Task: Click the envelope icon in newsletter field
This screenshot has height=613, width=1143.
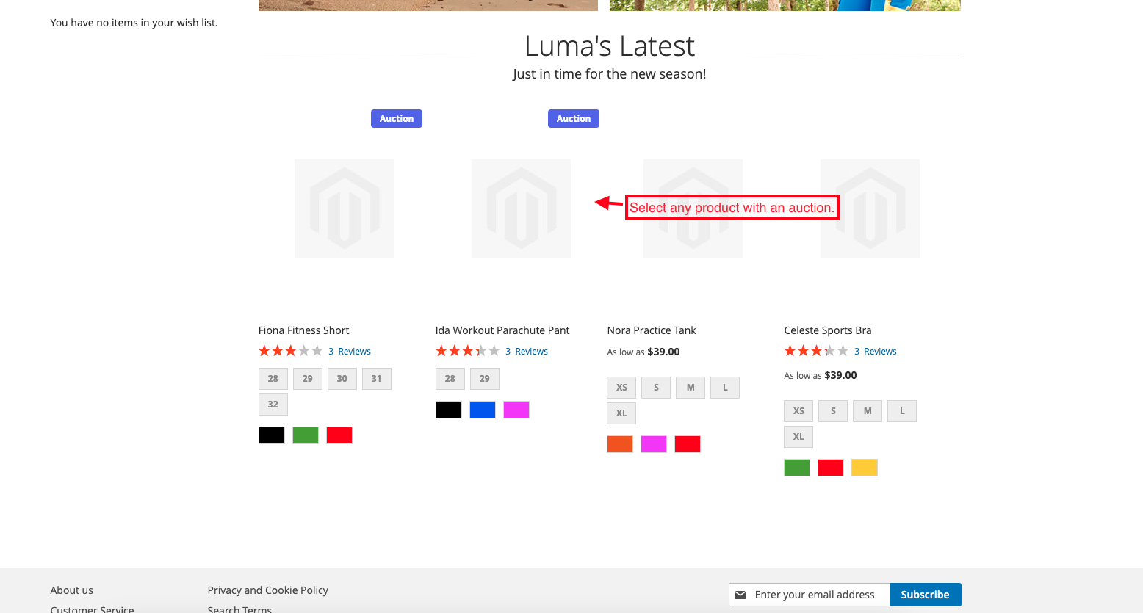Action: (x=740, y=595)
